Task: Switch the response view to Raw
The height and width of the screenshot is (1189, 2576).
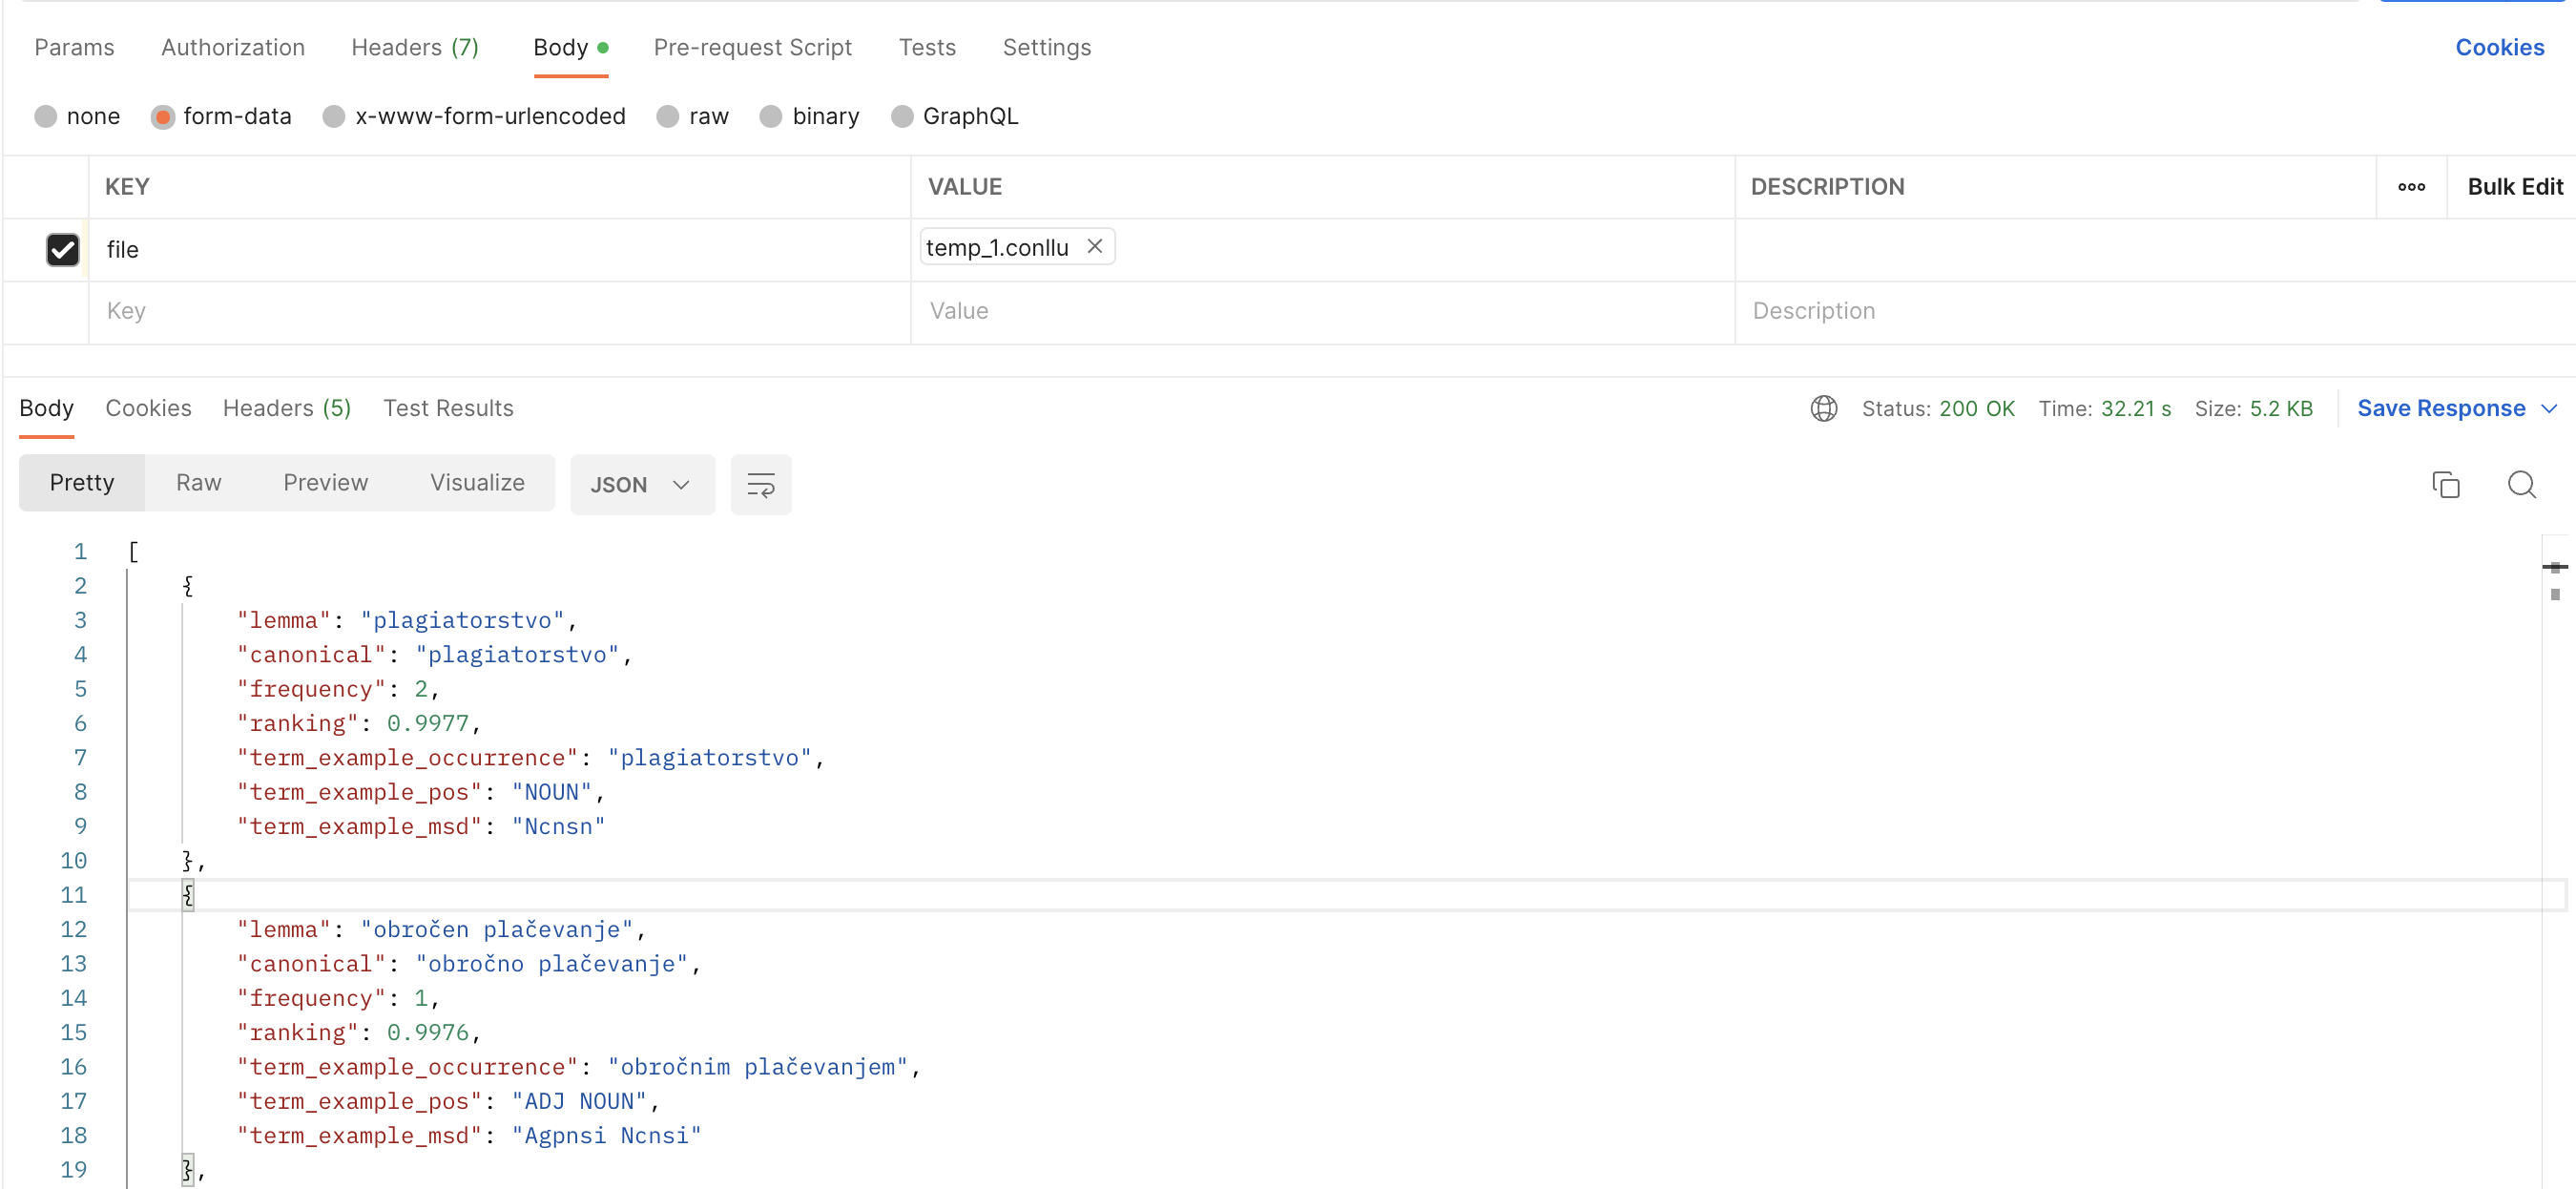Action: click(198, 483)
